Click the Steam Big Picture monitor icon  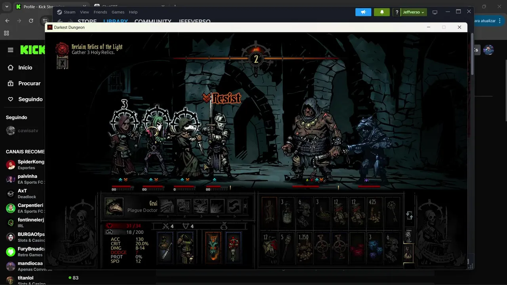(435, 12)
